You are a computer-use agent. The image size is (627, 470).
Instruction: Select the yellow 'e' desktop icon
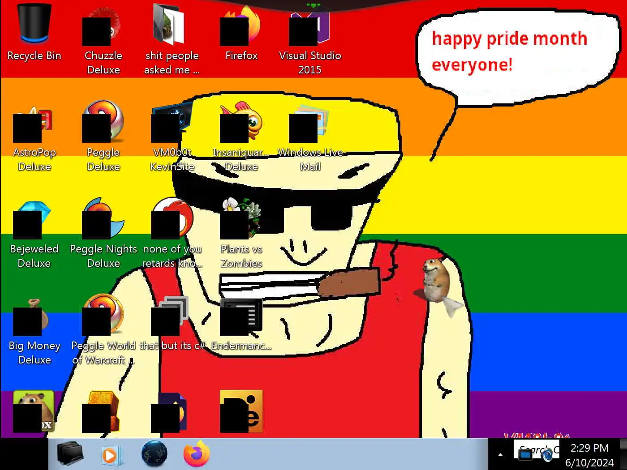click(241, 411)
